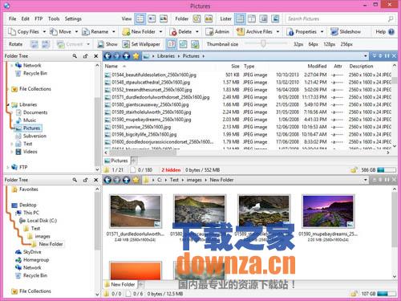This screenshot has height=301, width=401.
Task: Toggle the lock icon in the upper status bar
Action: (x=354, y=170)
